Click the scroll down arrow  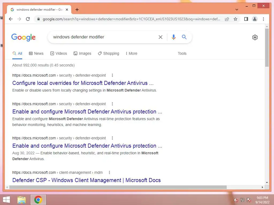pyautogui.click(x=267, y=183)
